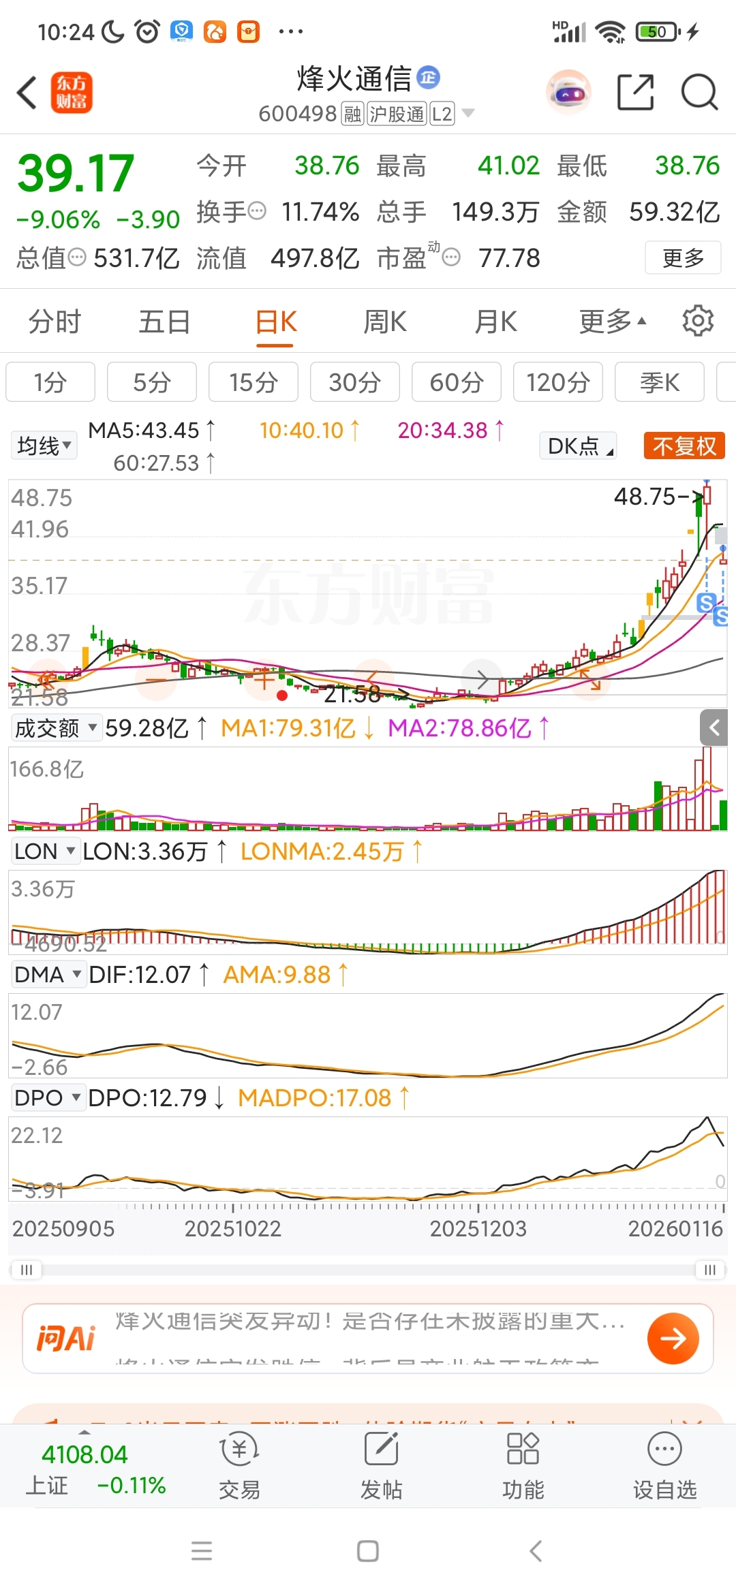Tap the 企 company badge icon
Image resolution: width=736 pixels, height=1594 pixels.
pos(428,78)
